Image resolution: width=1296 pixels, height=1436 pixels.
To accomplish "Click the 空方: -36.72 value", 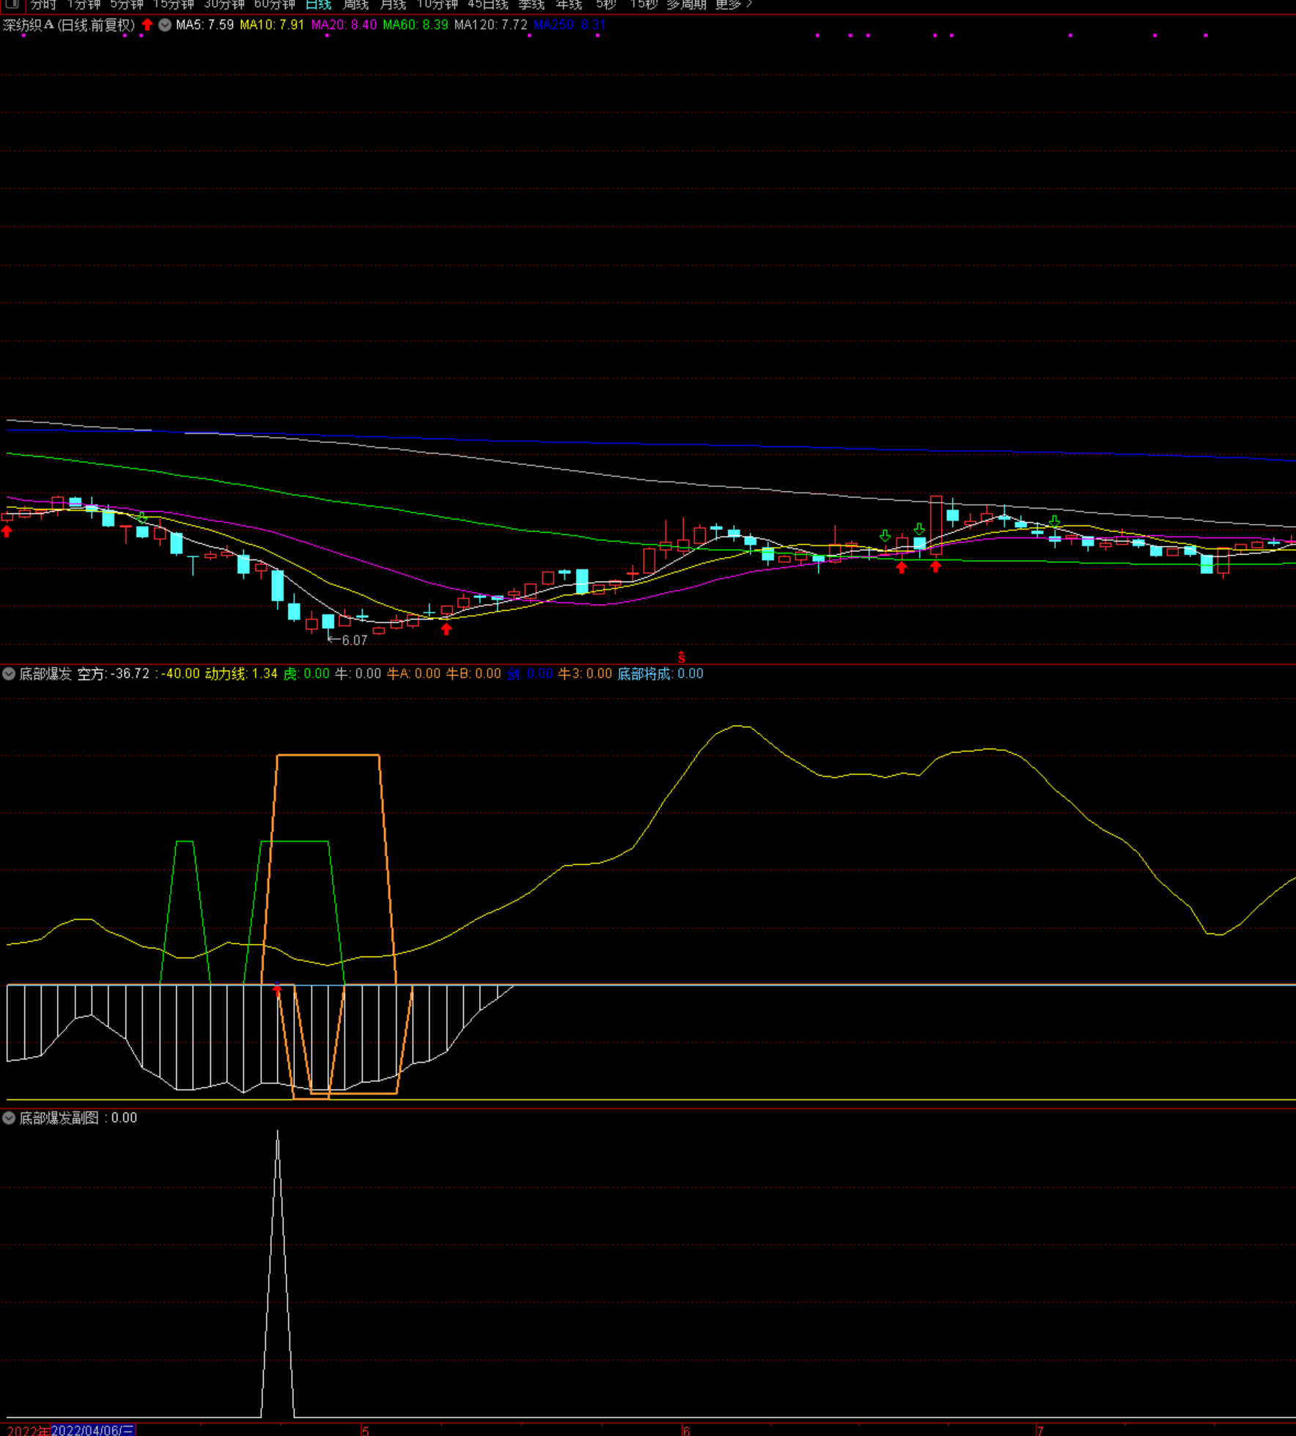I will pos(114,674).
